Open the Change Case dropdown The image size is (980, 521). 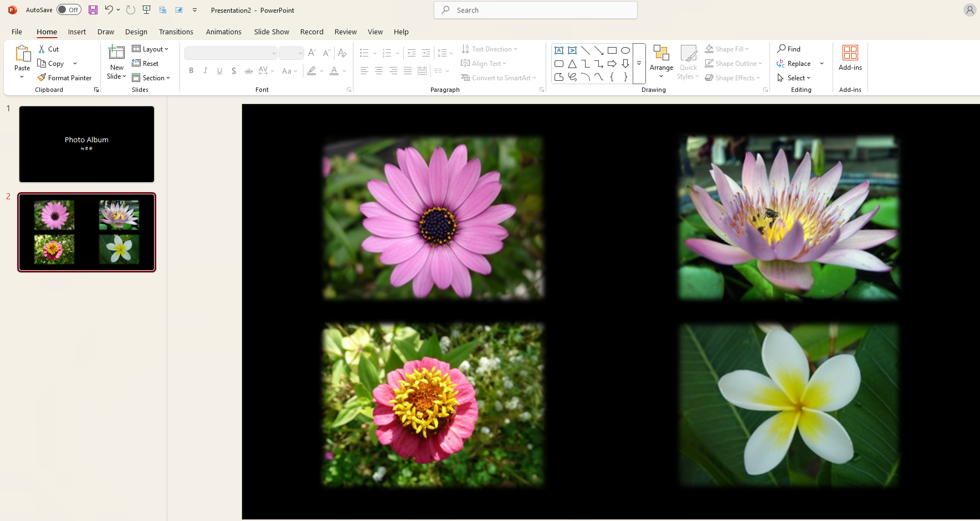[289, 71]
